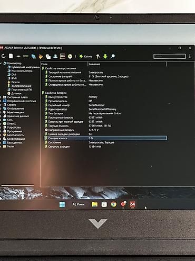Viewport: 195px width, 261px height.
Task: Select the Тип батареи row
Action: point(105,113)
